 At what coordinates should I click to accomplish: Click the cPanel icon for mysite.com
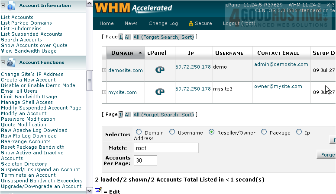[x=160, y=91]
